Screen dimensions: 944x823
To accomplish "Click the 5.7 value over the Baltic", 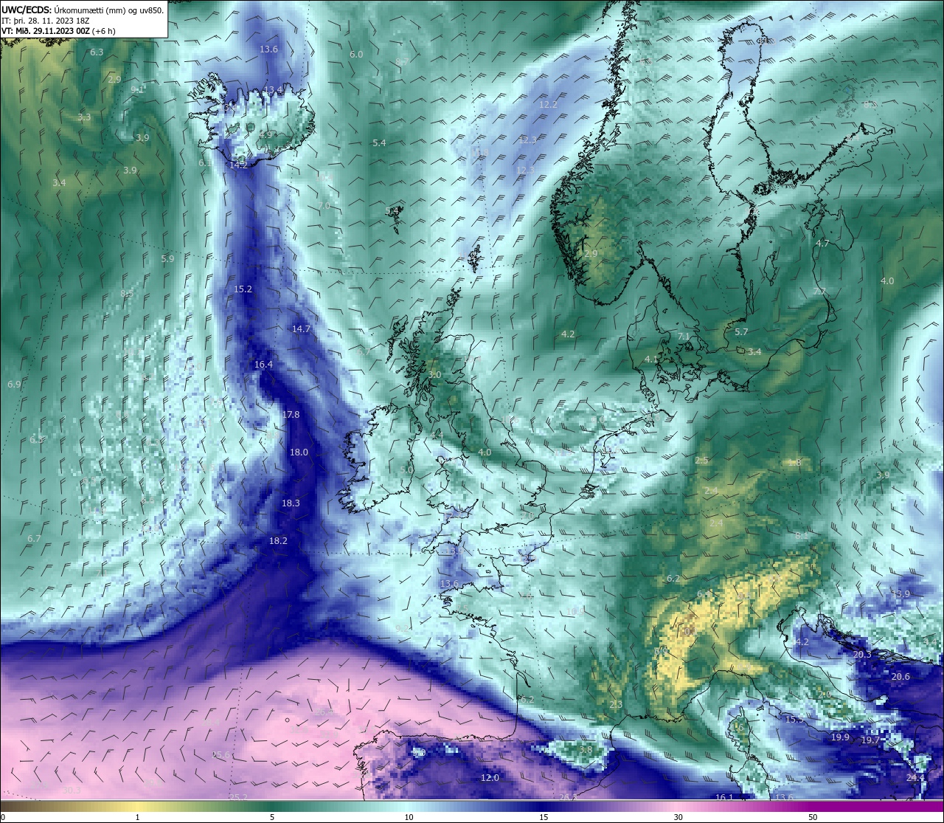I will pos(741,333).
